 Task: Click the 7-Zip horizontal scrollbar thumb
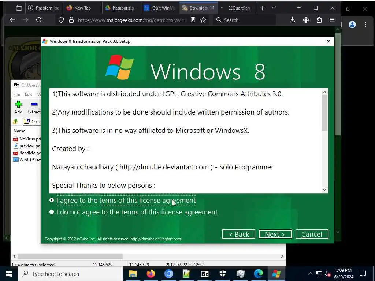click(x=70, y=256)
